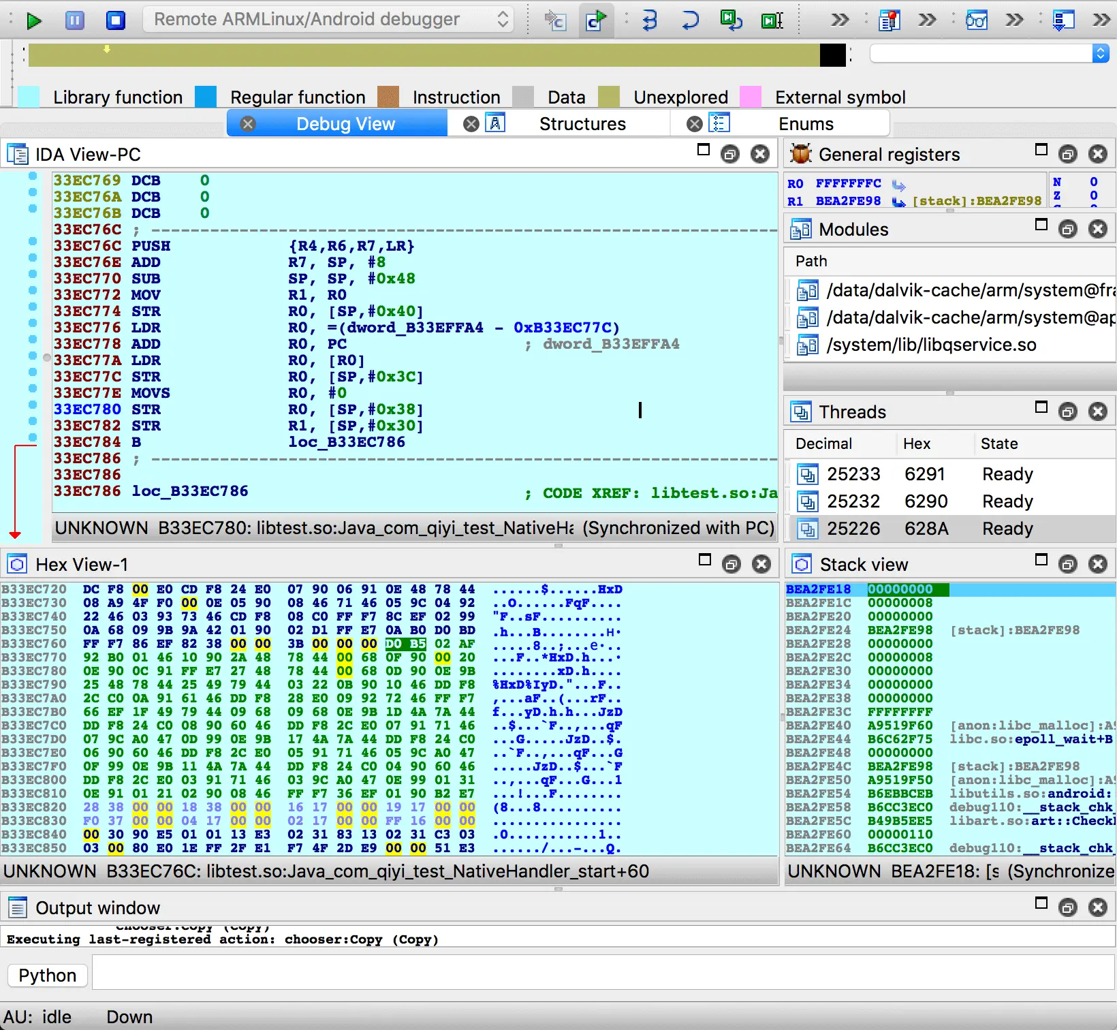Click the tracing window toolbar icon
1117x1030 pixels.
1063,20
